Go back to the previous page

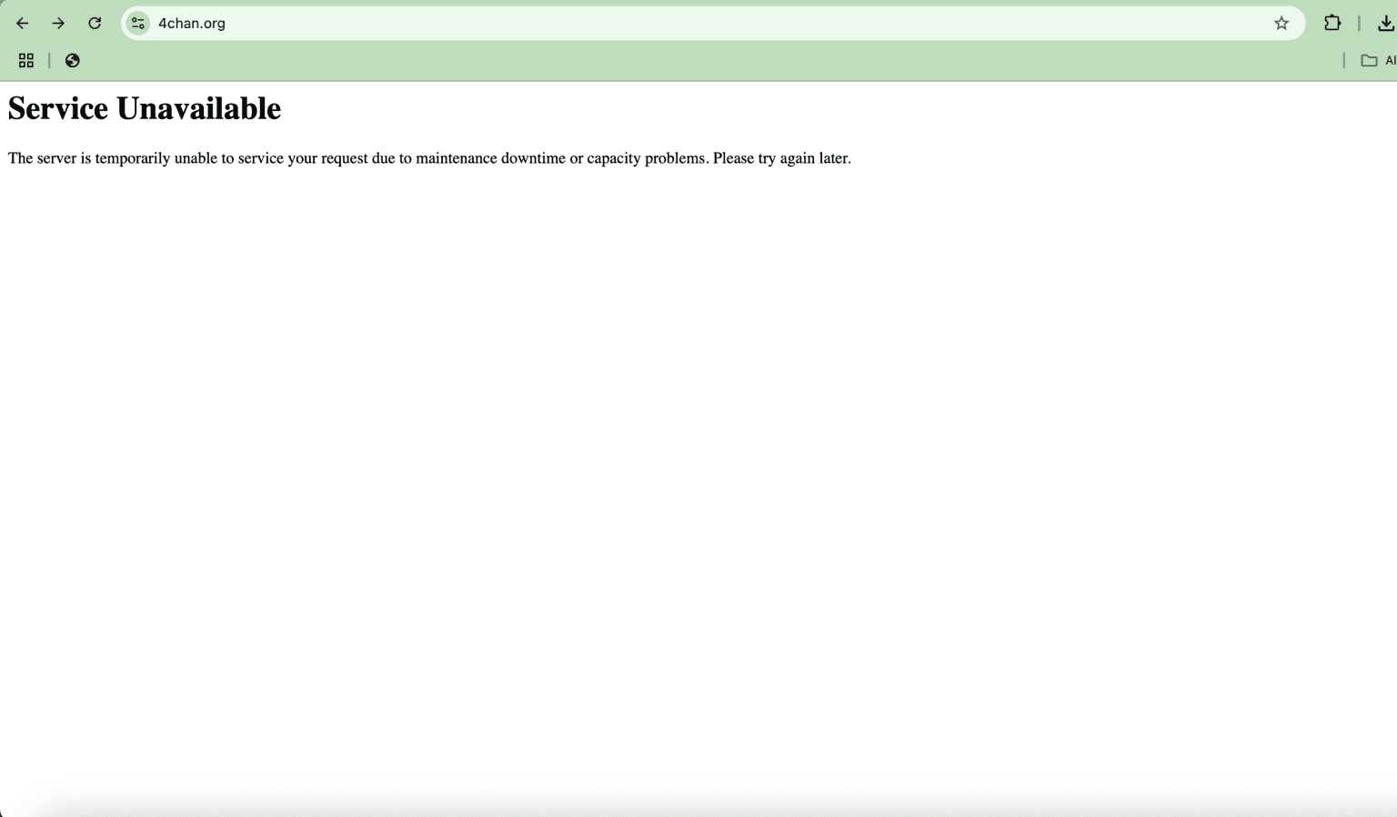(x=23, y=24)
